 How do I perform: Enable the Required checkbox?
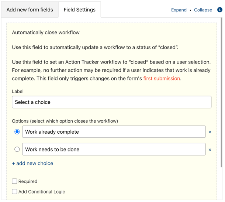pos(14,181)
